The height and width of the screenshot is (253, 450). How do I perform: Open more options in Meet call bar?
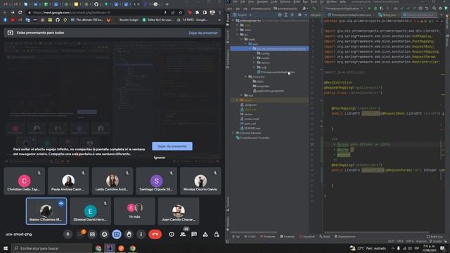point(141,234)
